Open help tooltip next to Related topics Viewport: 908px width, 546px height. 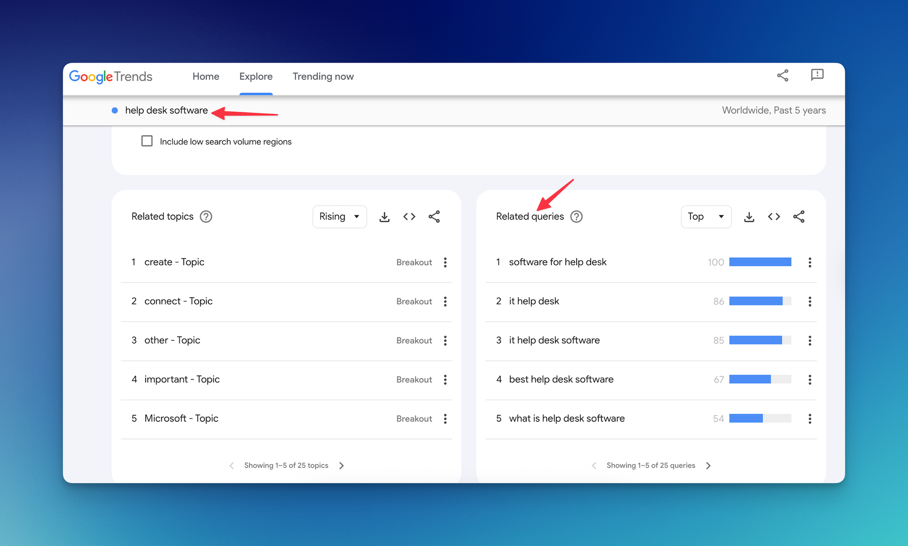click(206, 217)
